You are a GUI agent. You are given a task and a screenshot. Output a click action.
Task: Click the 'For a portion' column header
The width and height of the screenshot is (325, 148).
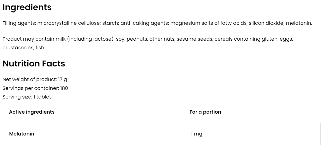click(205, 112)
